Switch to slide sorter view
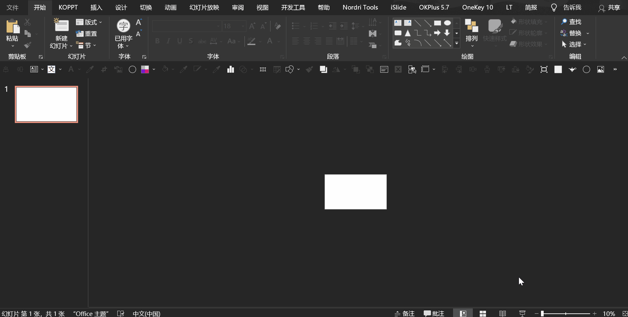This screenshot has width=628, height=317. [x=483, y=313]
